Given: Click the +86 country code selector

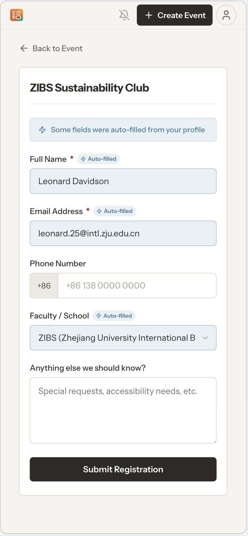Looking at the screenshot, I should (x=44, y=285).
